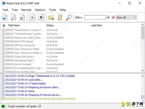
Task: Open the Tools menu
Action: (x=52, y=10)
